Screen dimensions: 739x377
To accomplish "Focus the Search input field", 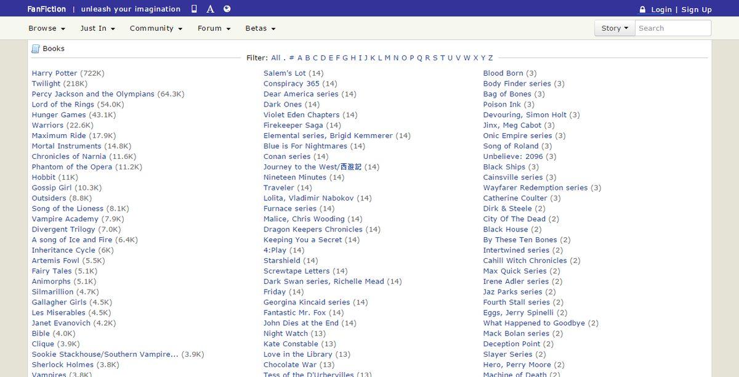I will pos(673,28).
